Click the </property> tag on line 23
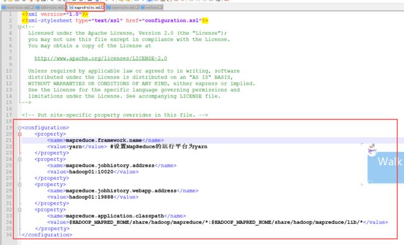The width and height of the screenshot is (404, 245). click(x=52, y=153)
